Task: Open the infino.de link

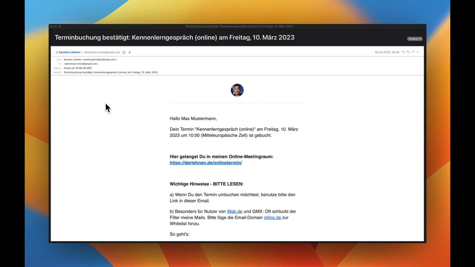Action: click(x=272, y=218)
